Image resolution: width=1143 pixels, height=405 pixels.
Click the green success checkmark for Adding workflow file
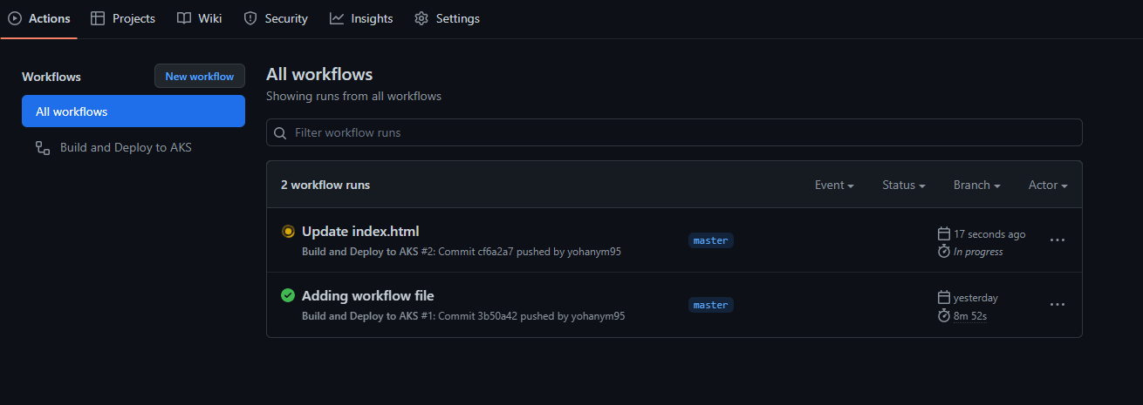[x=288, y=296]
